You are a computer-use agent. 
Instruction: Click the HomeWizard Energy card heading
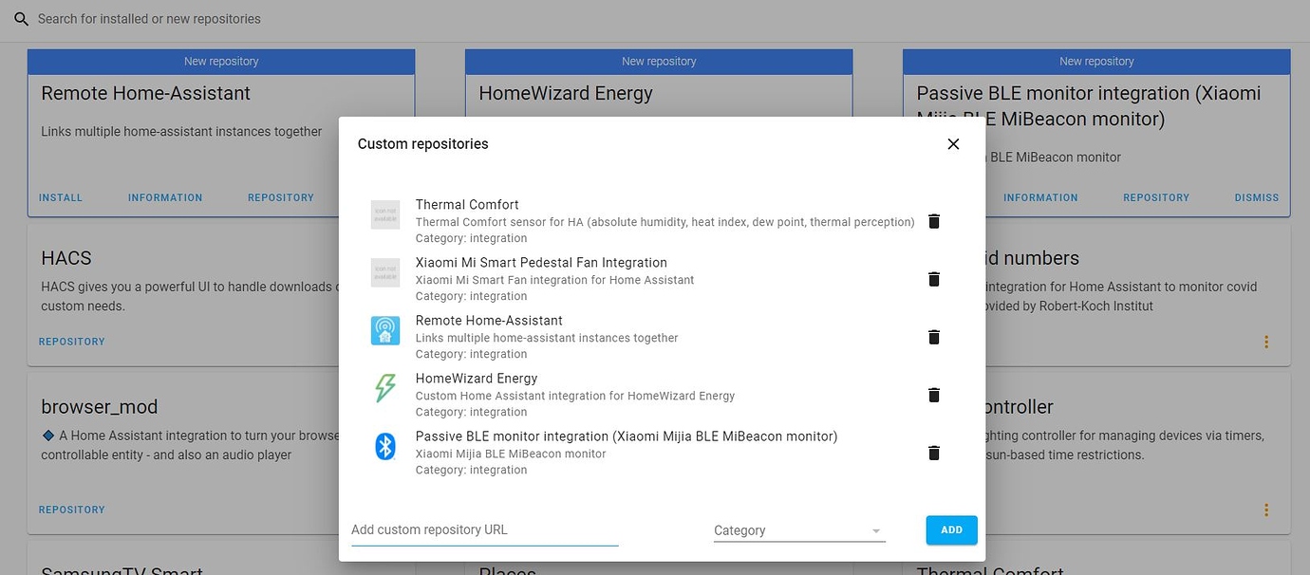tap(566, 93)
